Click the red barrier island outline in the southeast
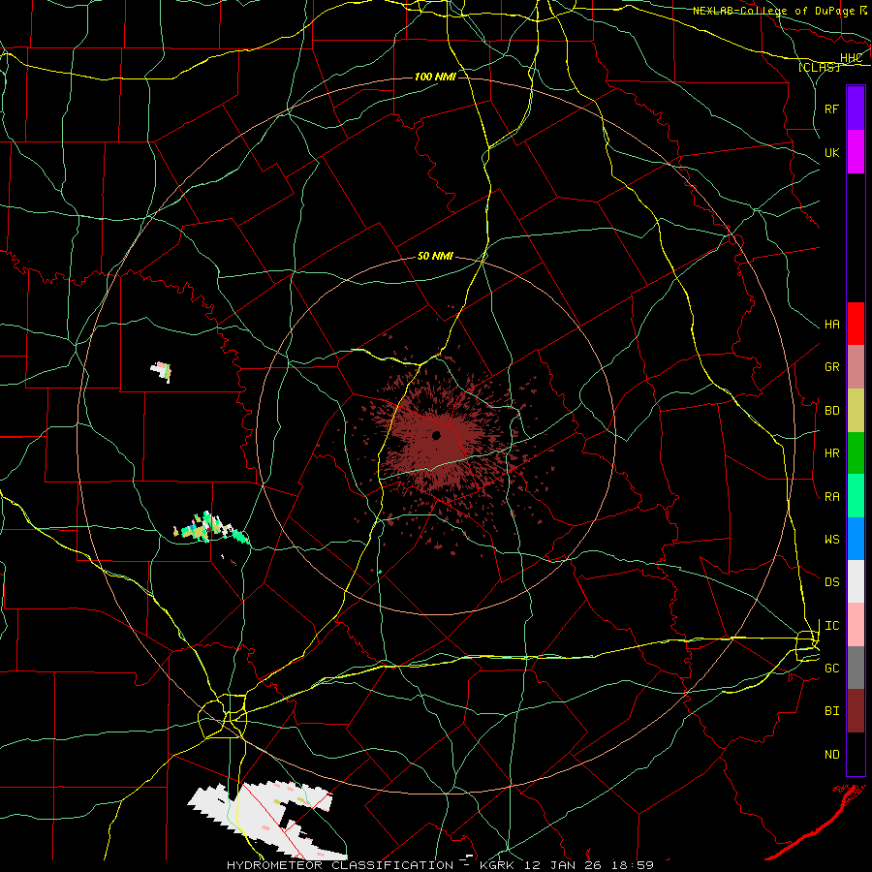Screen dimensions: 872x872 point(815,822)
